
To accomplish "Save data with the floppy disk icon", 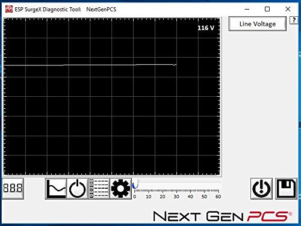I will click(x=286, y=189).
